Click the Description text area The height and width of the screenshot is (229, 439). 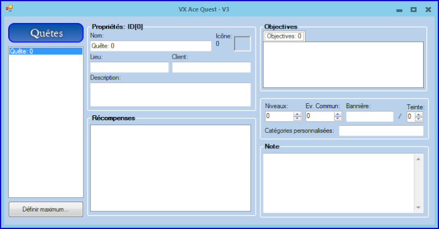click(x=170, y=94)
